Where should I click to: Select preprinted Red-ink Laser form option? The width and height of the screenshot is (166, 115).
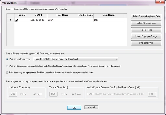click(x=7, y=73)
